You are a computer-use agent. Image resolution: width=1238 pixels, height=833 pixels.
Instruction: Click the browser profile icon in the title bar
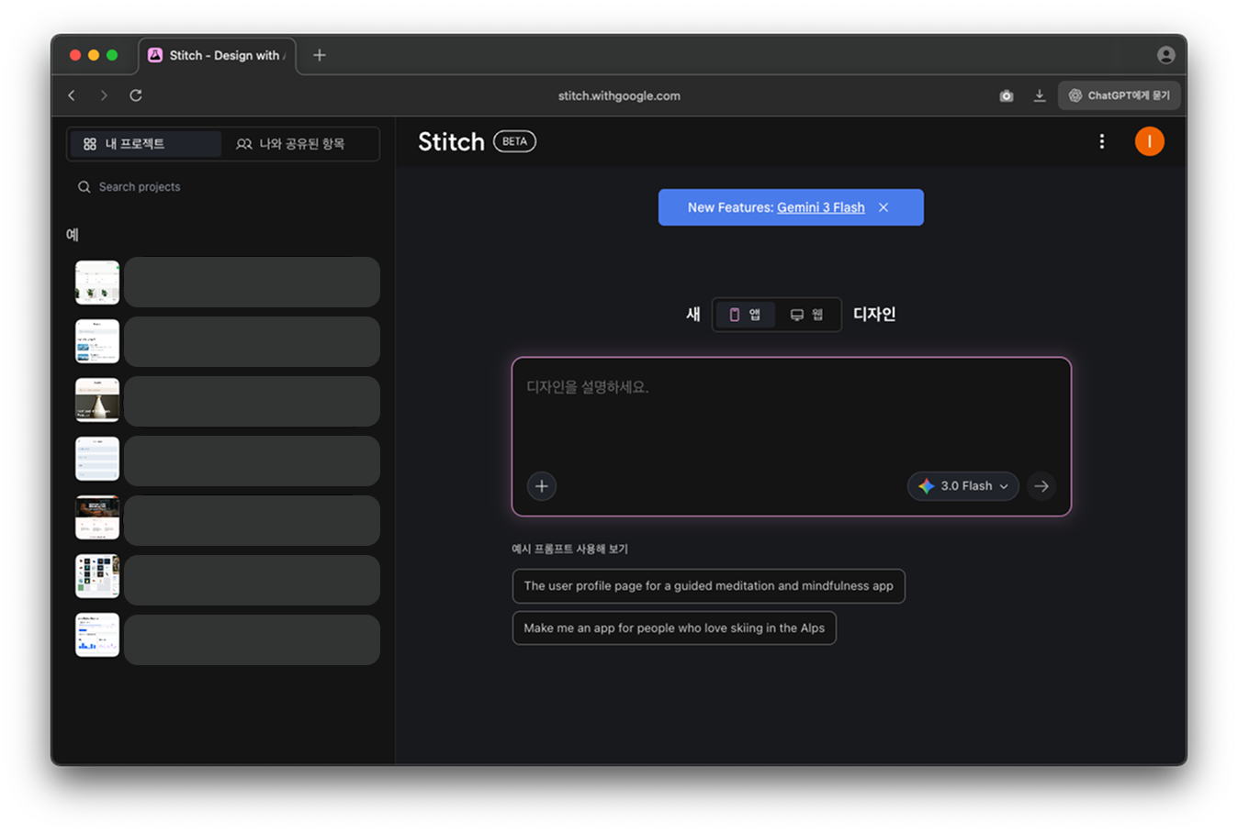click(x=1166, y=55)
